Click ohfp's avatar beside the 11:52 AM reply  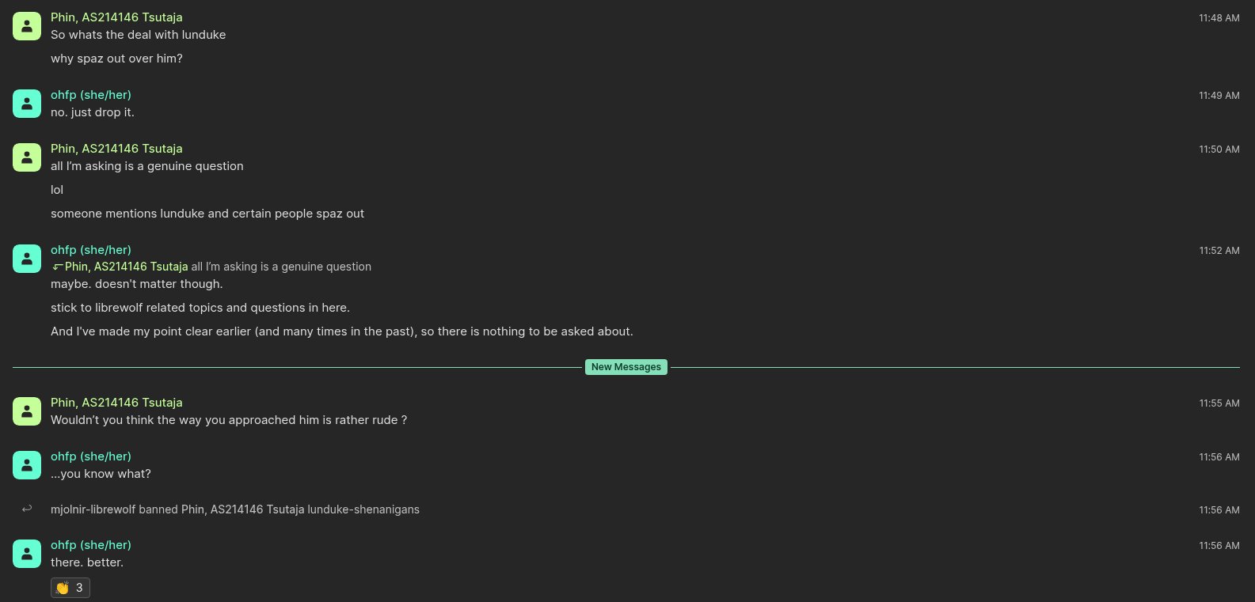pyautogui.click(x=26, y=258)
